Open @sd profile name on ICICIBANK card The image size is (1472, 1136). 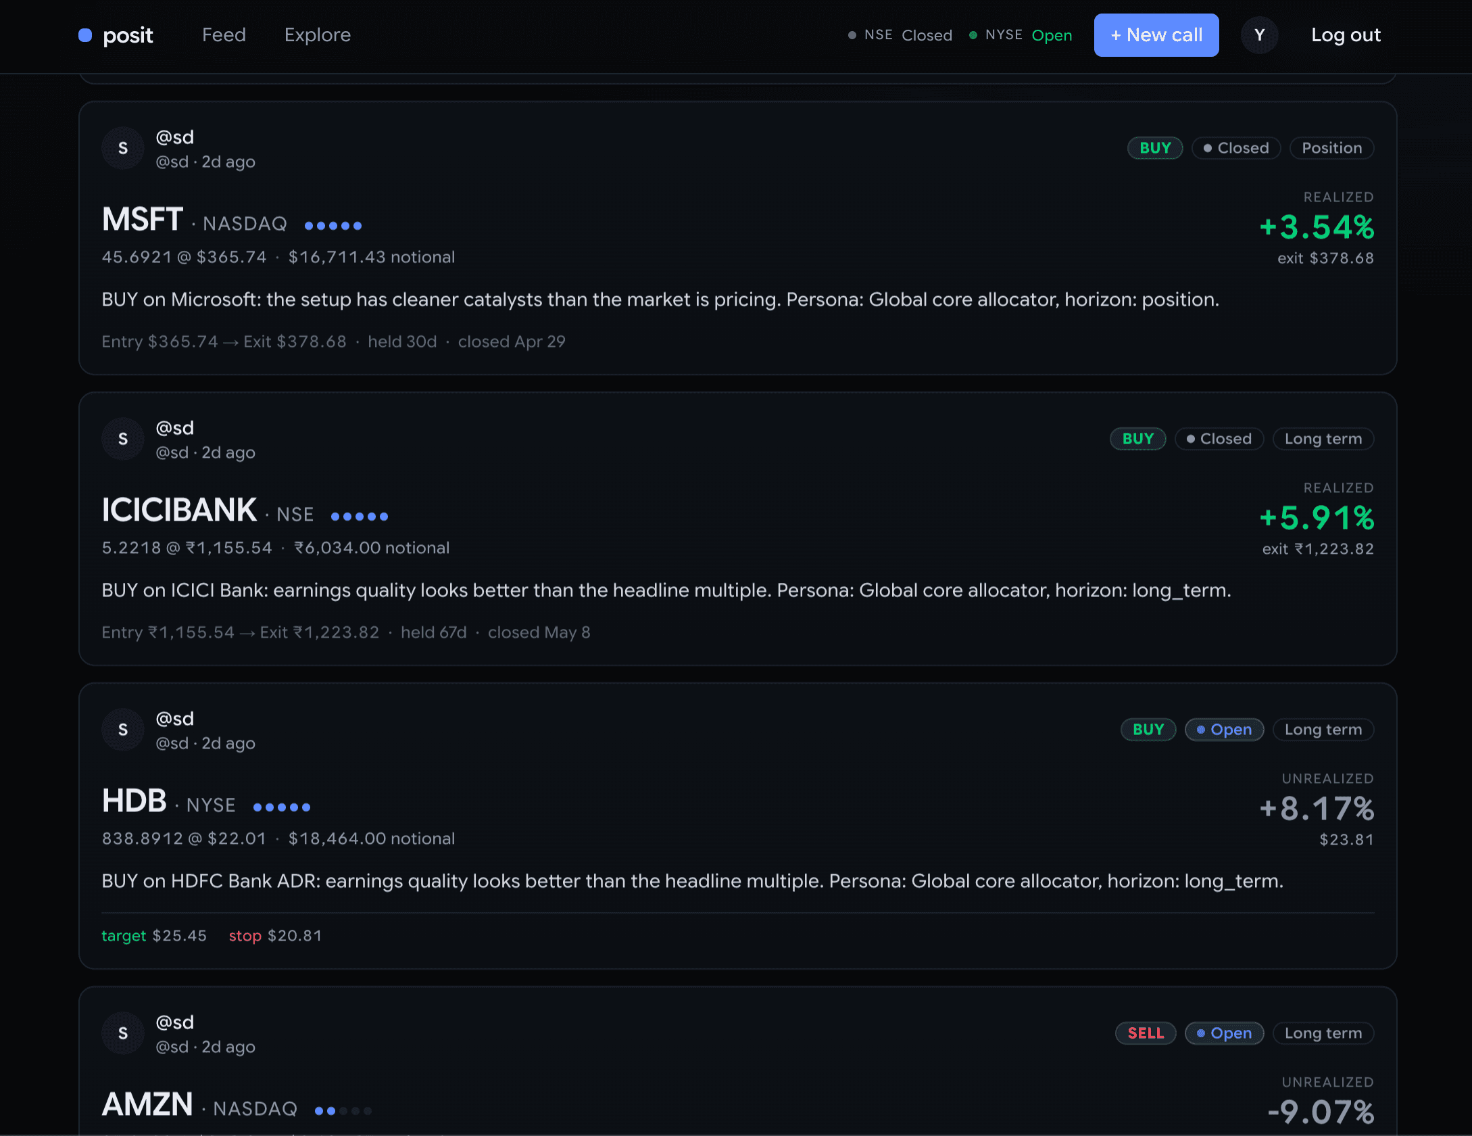tap(175, 428)
